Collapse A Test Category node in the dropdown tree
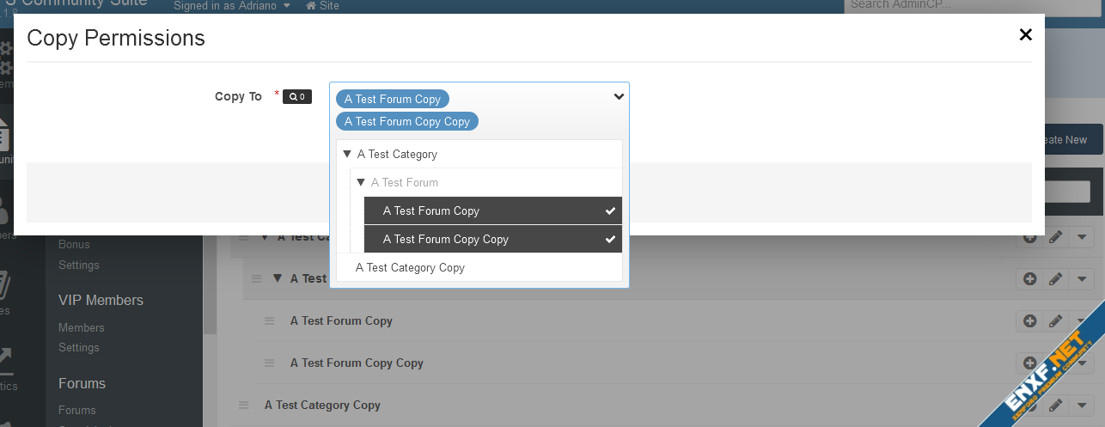1105x427 pixels. [347, 155]
